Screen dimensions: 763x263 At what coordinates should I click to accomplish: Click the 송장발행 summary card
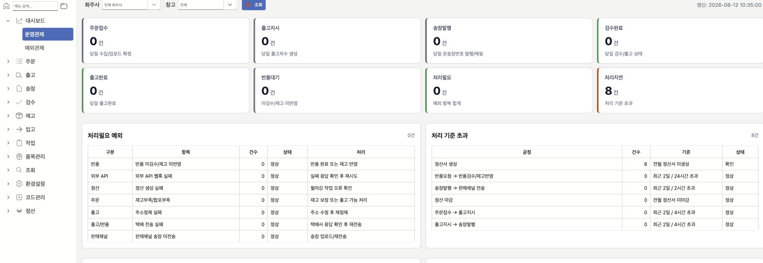509,40
